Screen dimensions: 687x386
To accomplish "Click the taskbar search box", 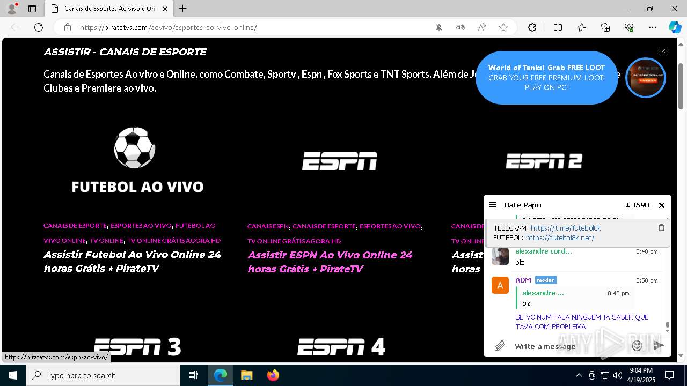I will [103, 375].
